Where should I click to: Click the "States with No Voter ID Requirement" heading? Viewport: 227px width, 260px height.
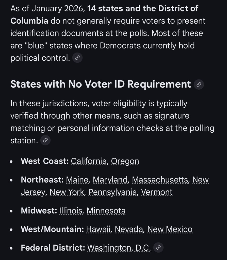(x=101, y=84)
